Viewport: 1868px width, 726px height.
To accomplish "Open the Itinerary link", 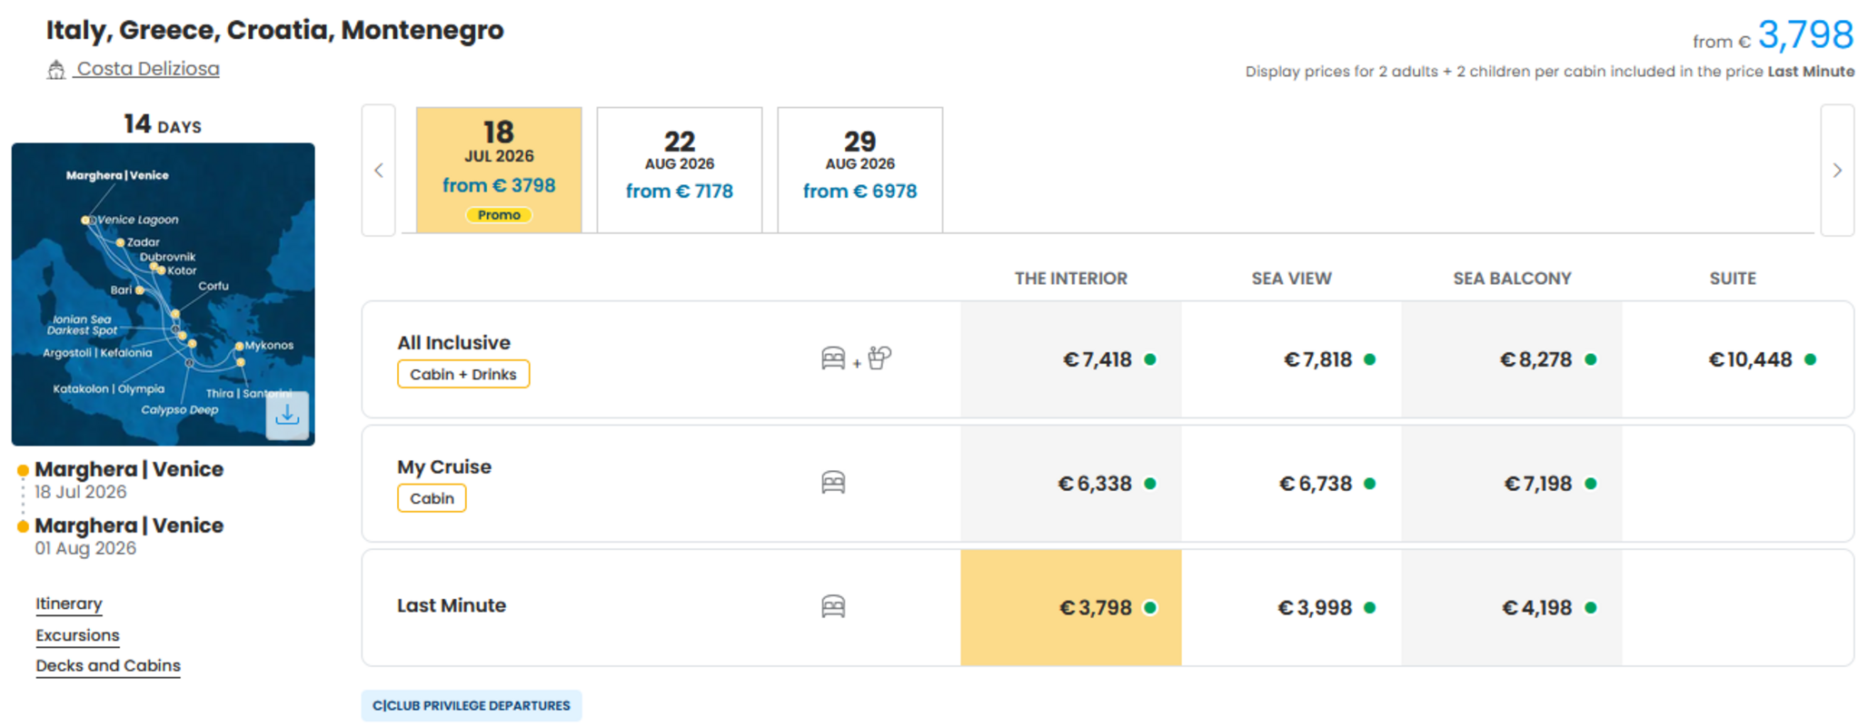I will pos(69,603).
